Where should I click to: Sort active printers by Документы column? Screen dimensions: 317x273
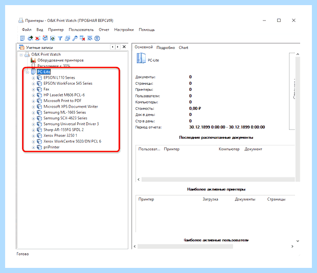(245, 199)
